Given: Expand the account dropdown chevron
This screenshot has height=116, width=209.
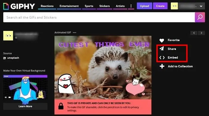Looking at the screenshot, I should pyautogui.click(x=201, y=6).
